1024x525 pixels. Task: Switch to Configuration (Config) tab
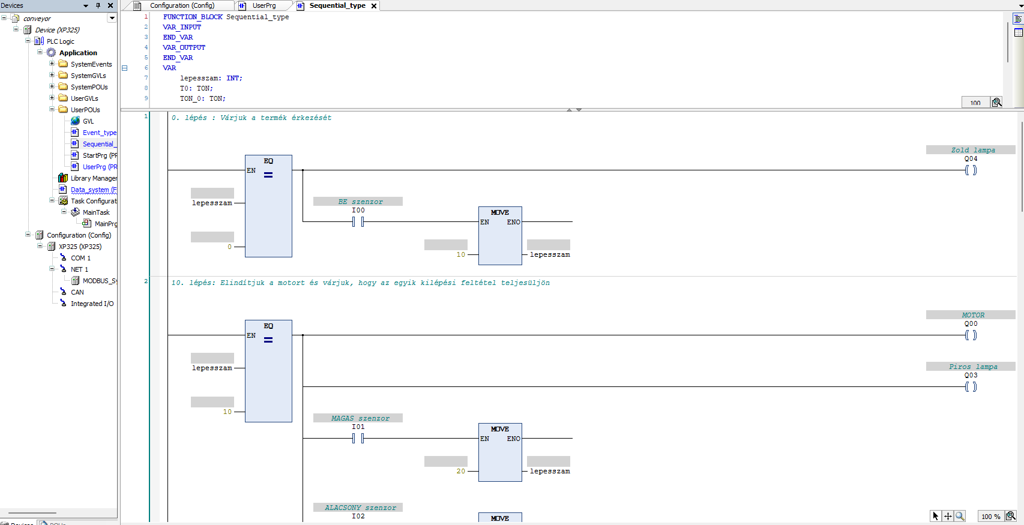click(x=181, y=5)
